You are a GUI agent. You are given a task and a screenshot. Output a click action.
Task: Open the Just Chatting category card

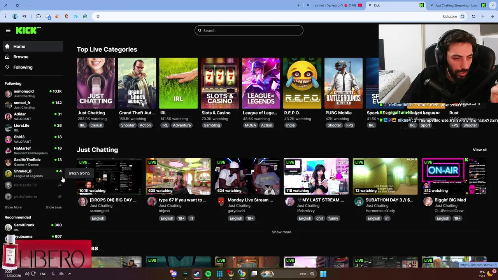coord(96,83)
